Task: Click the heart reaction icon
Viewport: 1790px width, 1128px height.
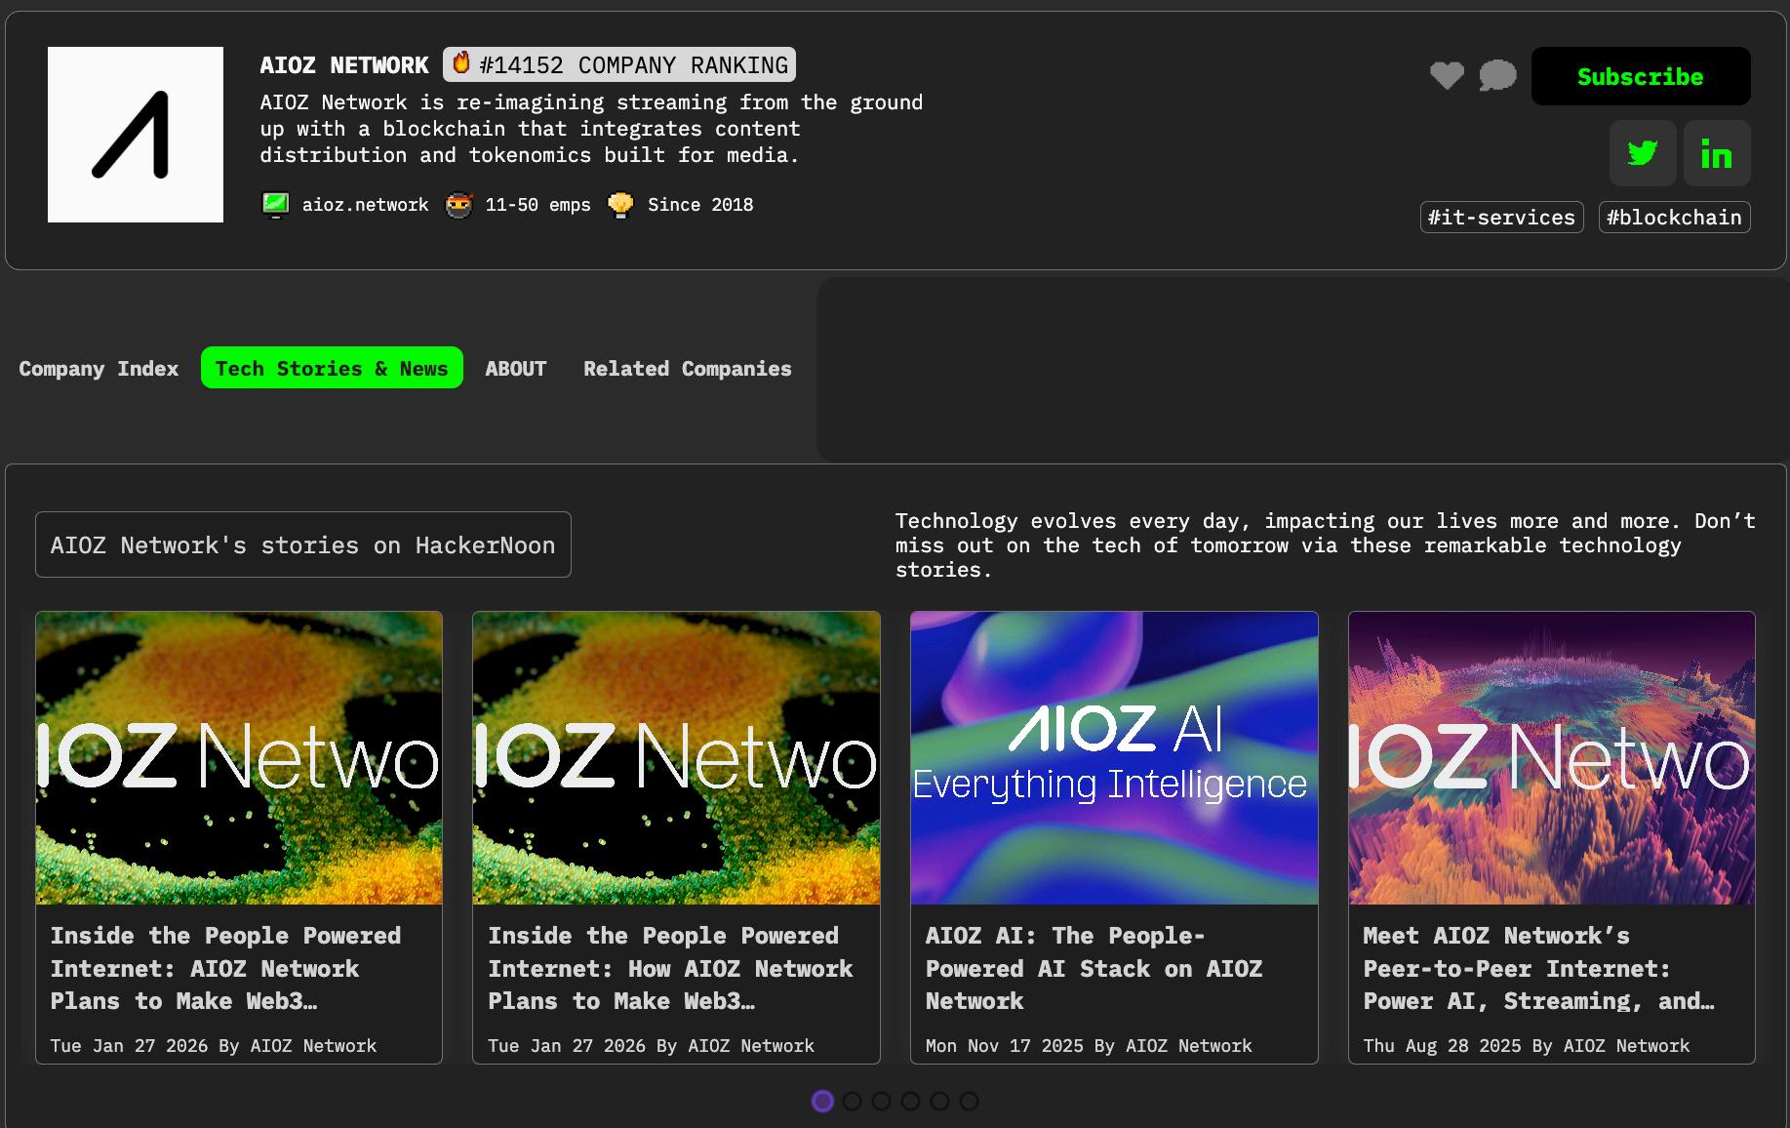Action: click(1447, 75)
